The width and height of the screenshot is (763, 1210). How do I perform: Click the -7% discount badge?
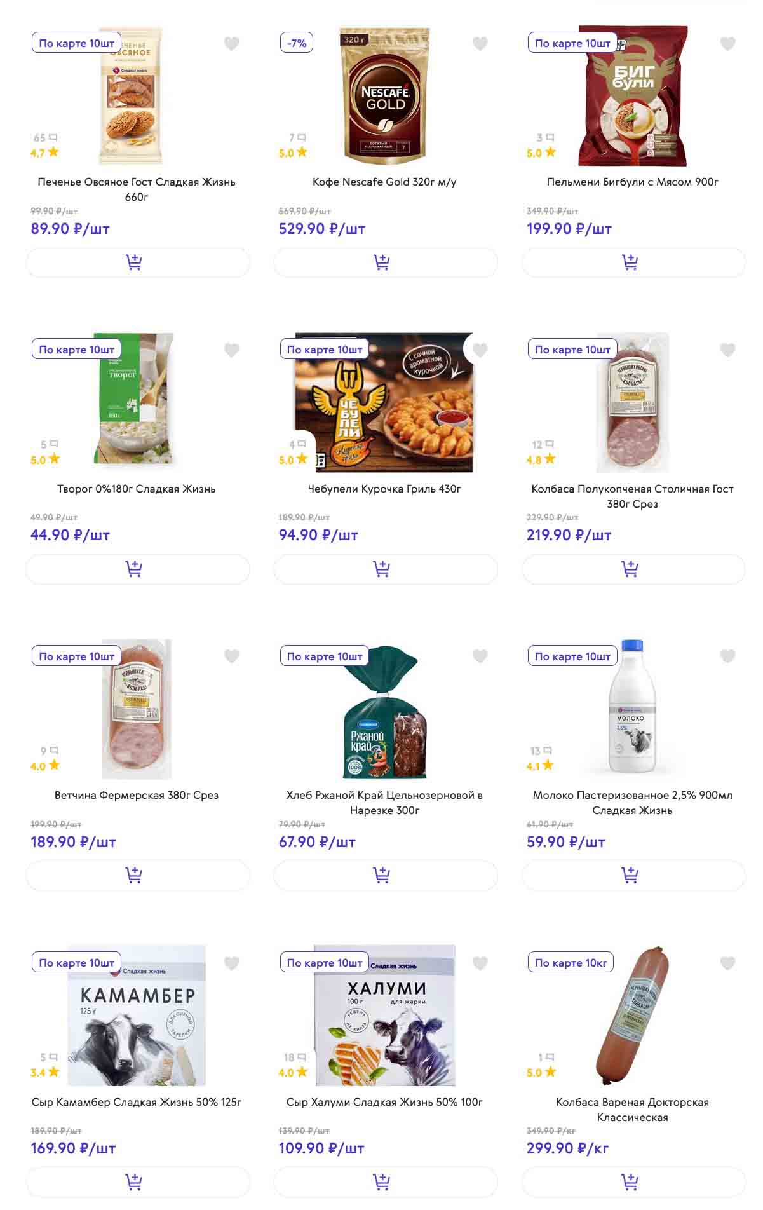point(297,43)
